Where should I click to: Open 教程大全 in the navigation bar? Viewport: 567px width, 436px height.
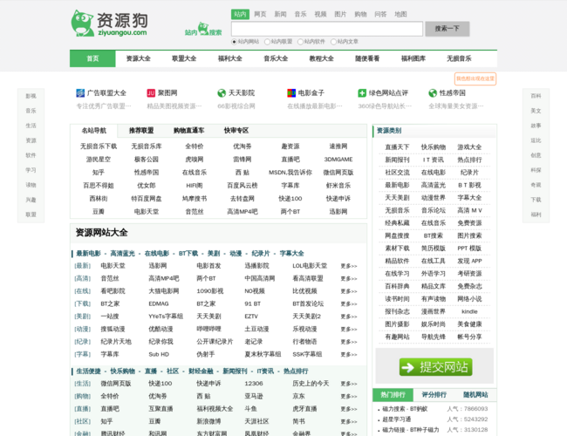point(322,58)
